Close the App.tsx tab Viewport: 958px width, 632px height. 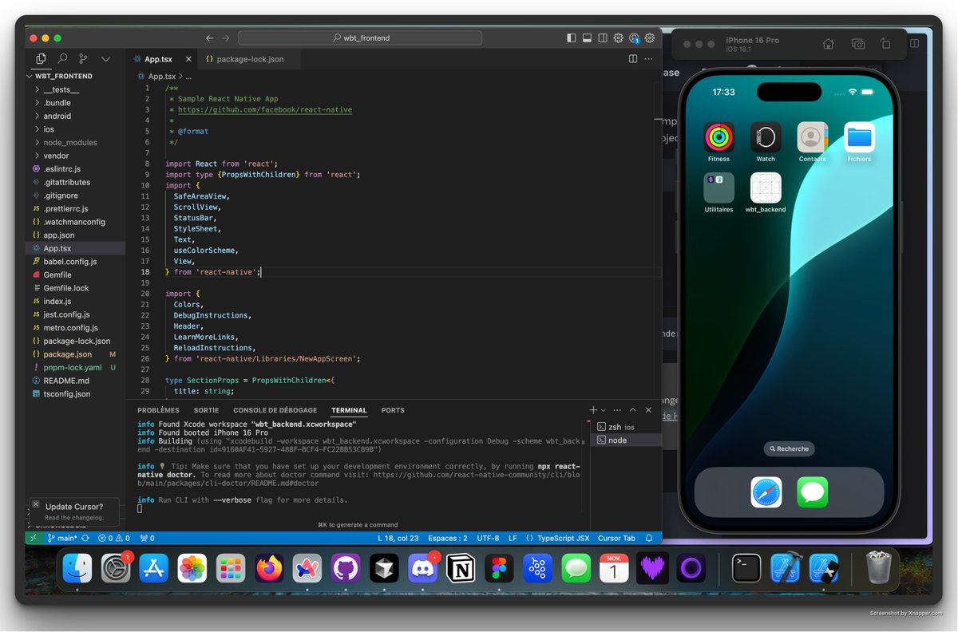(189, 59)
